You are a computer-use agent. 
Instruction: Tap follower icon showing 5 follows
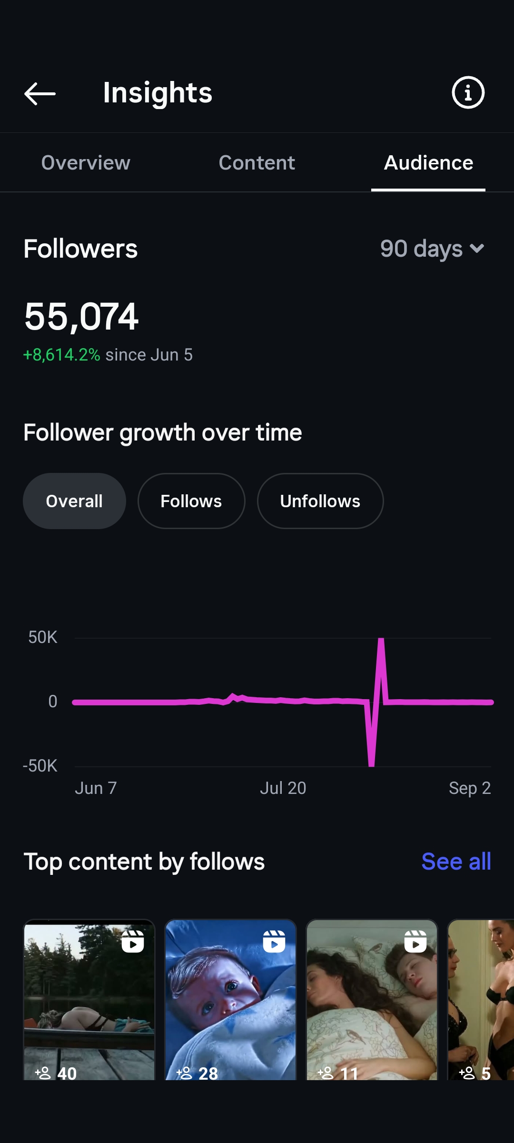click(x=467, y=1073)
